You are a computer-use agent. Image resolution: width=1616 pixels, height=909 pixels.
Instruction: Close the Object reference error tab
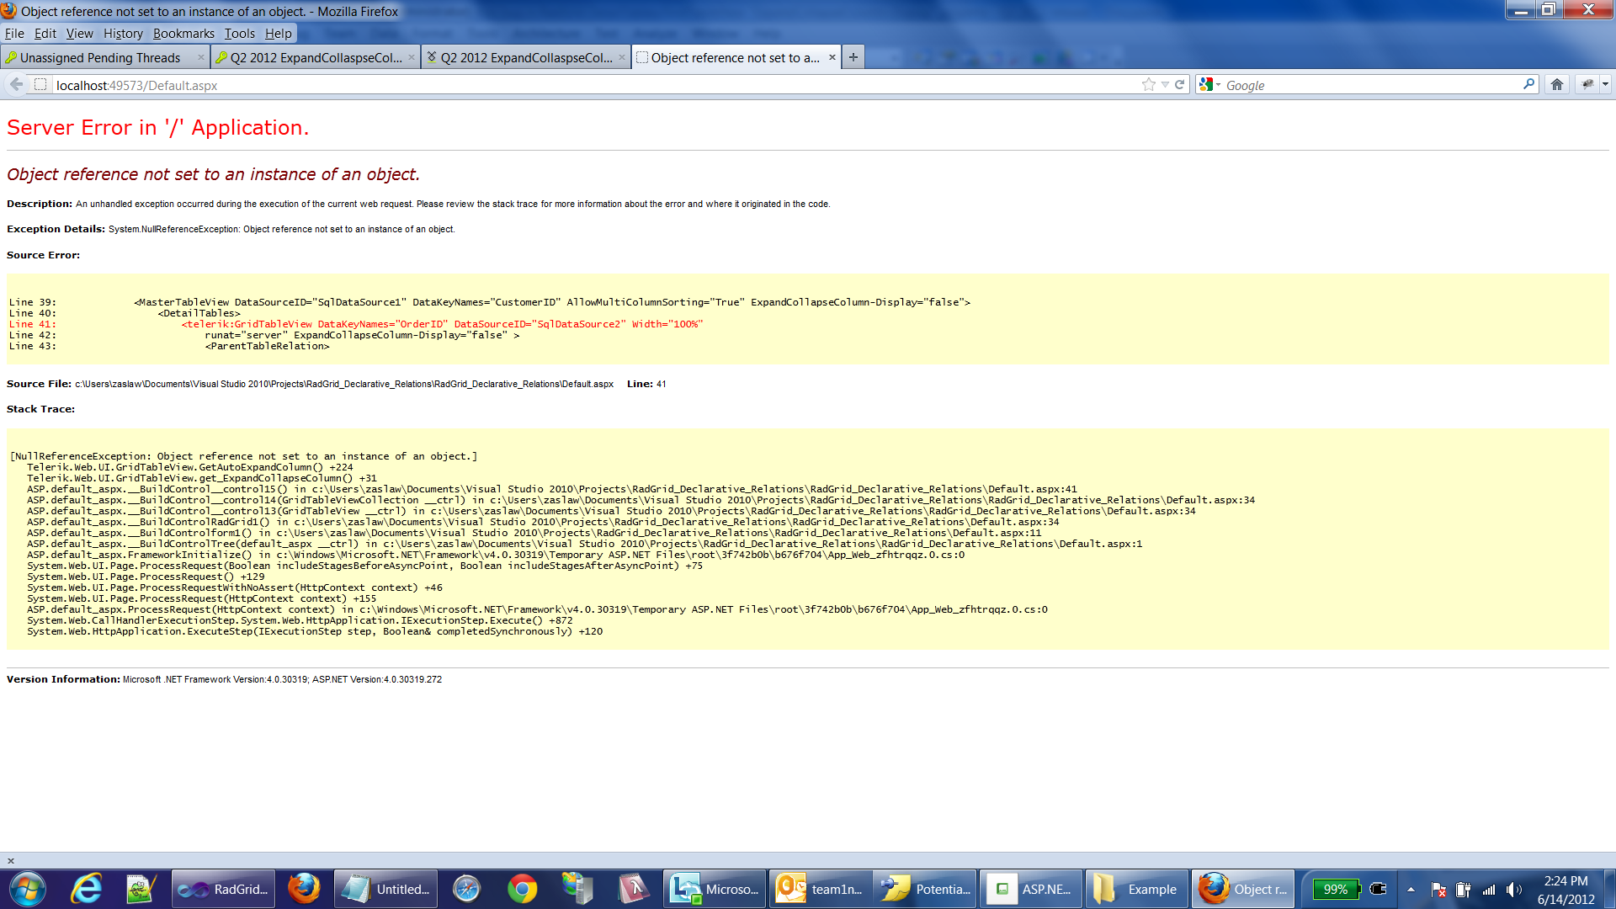[x=832, y=57]
